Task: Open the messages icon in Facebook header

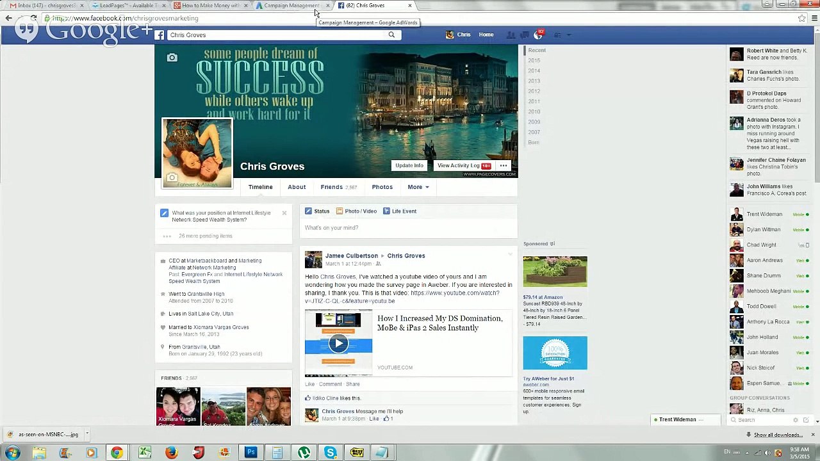Action: point(524,35)
